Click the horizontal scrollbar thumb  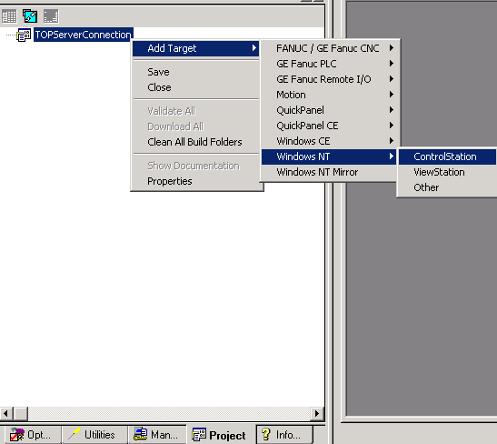[x=21, y=414]
